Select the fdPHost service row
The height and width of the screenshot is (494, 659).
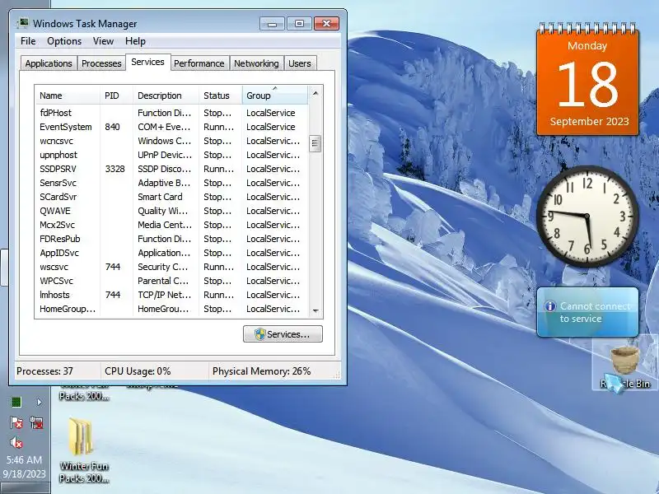(172, 113)
